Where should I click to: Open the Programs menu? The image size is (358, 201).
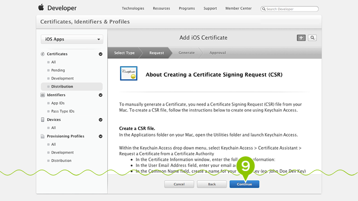(x=187, y=8)
